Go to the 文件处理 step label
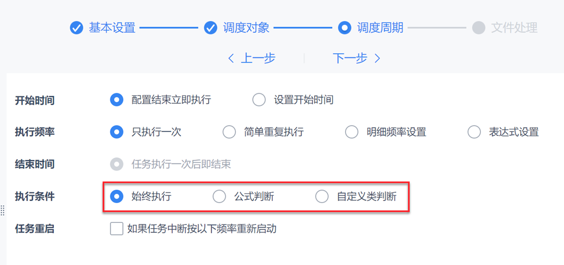 (514, 28)
